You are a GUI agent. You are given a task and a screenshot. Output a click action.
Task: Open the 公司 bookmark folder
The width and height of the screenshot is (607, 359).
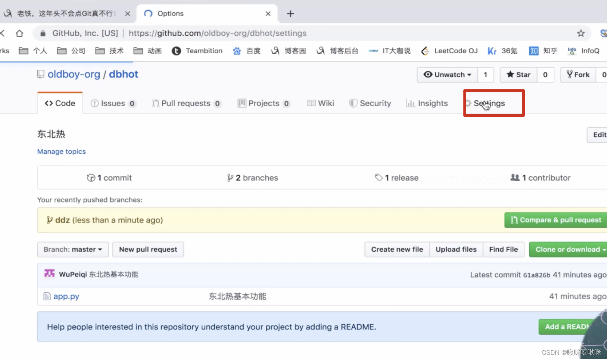(71, 51)
